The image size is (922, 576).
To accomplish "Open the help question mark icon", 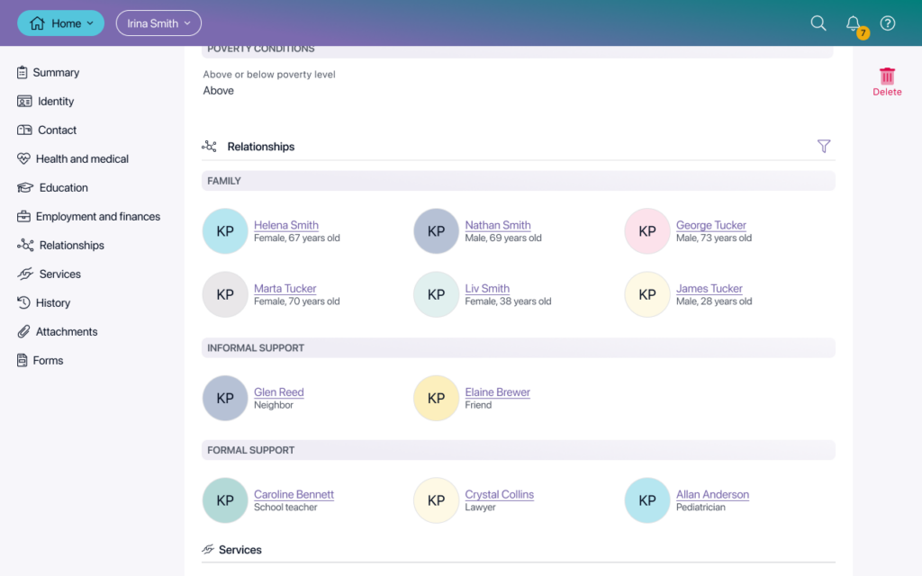I will (887, 22).
